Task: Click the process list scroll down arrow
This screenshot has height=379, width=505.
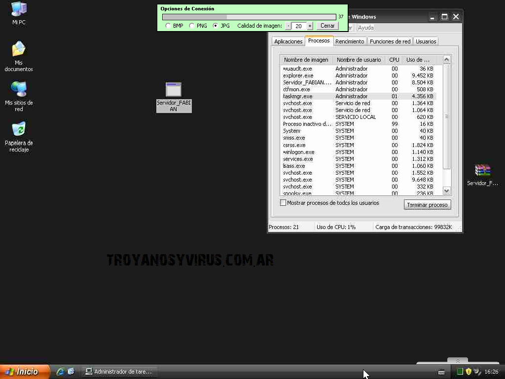Action: tap(447, 191)
